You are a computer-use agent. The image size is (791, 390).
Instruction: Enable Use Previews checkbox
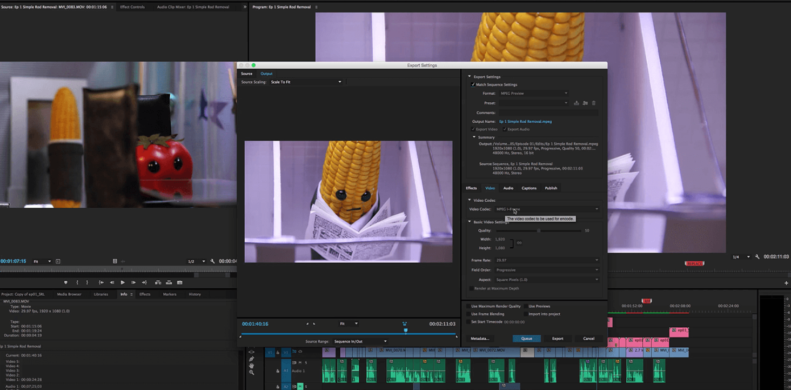525,306
